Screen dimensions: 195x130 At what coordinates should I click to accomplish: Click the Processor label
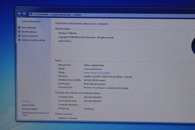tap(63, 76)
